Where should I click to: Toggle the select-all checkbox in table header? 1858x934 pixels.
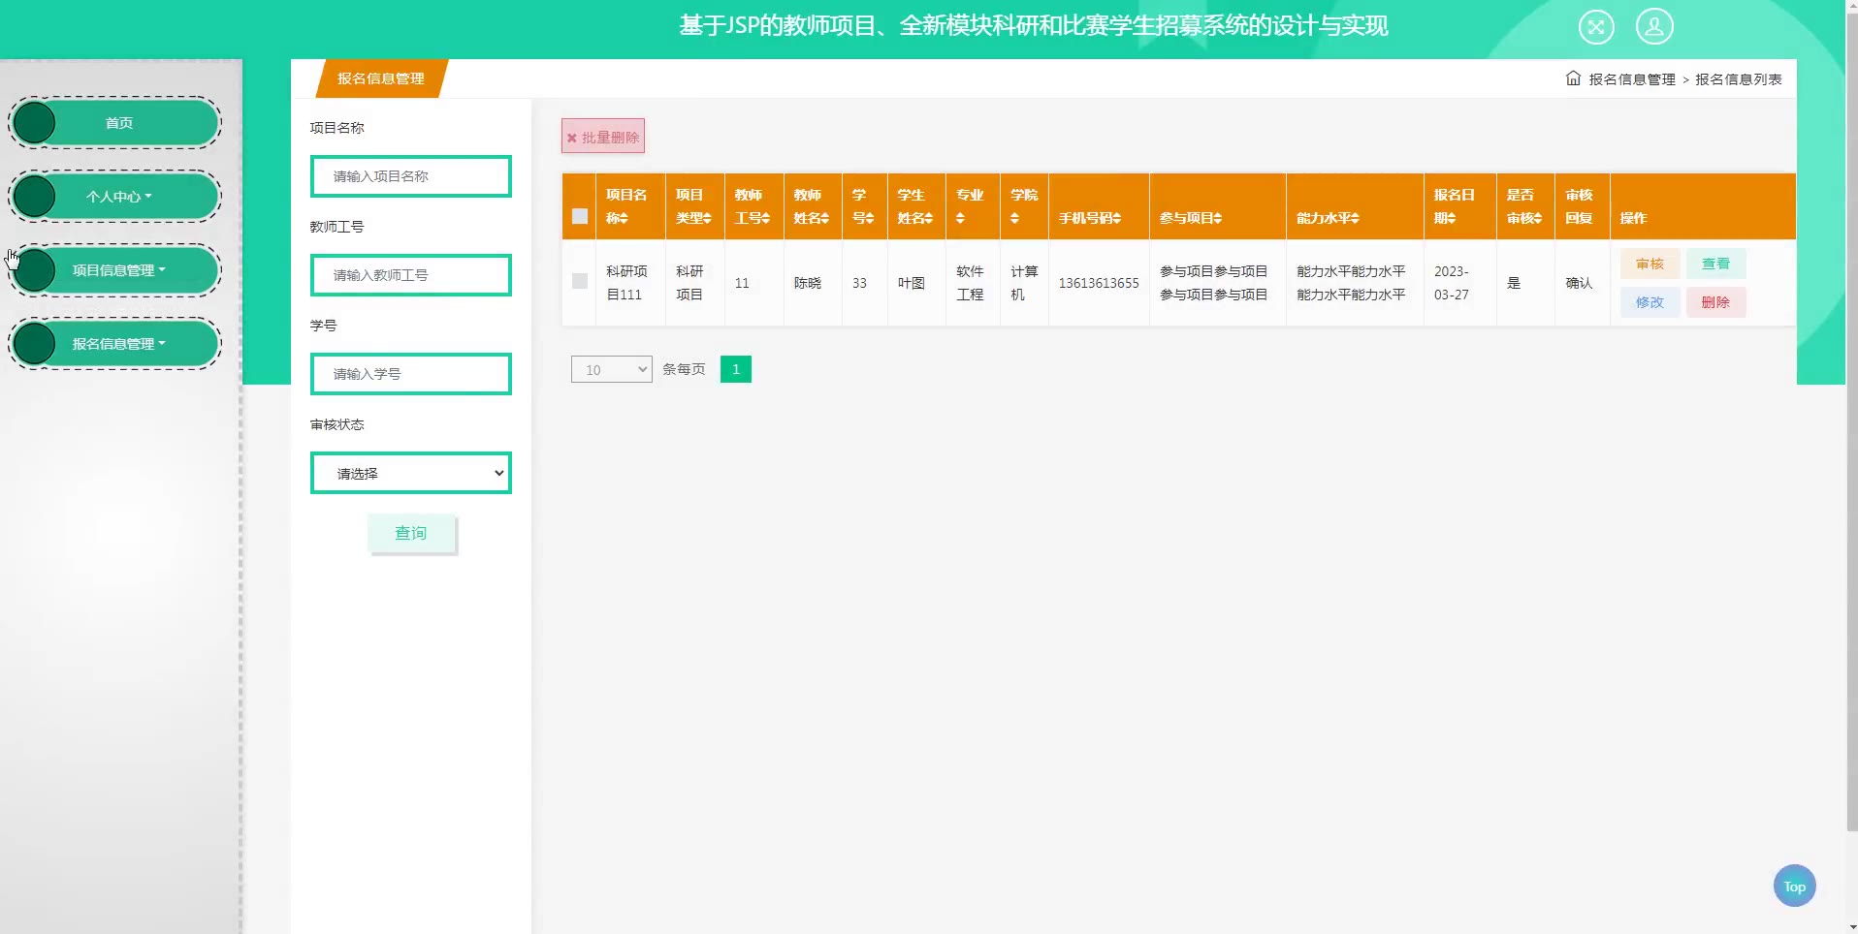580,216
